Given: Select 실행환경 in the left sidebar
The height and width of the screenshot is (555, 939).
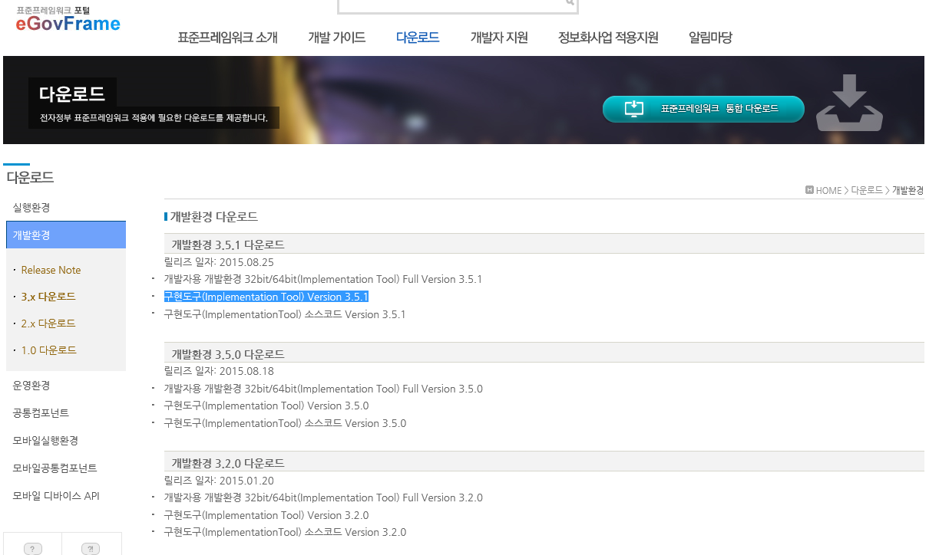Looking at the screenshot, I should (31, 208).
